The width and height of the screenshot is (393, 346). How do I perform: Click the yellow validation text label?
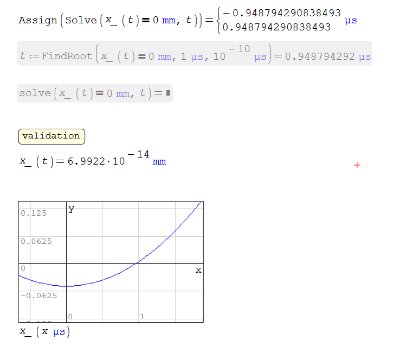point(51,136)
